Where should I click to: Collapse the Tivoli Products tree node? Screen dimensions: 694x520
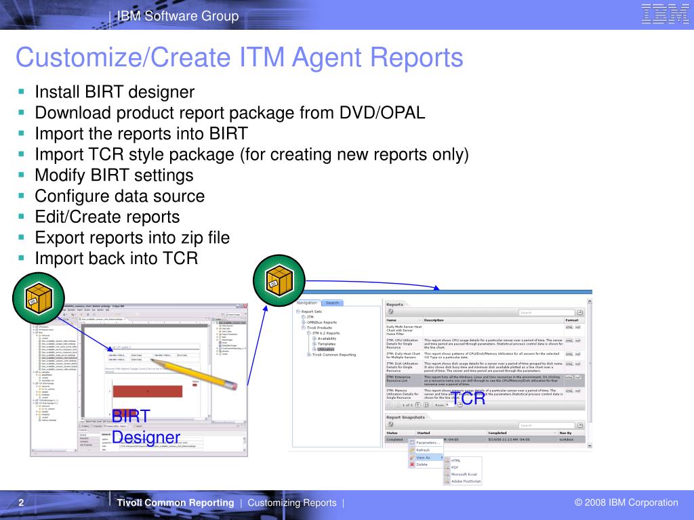304,328
